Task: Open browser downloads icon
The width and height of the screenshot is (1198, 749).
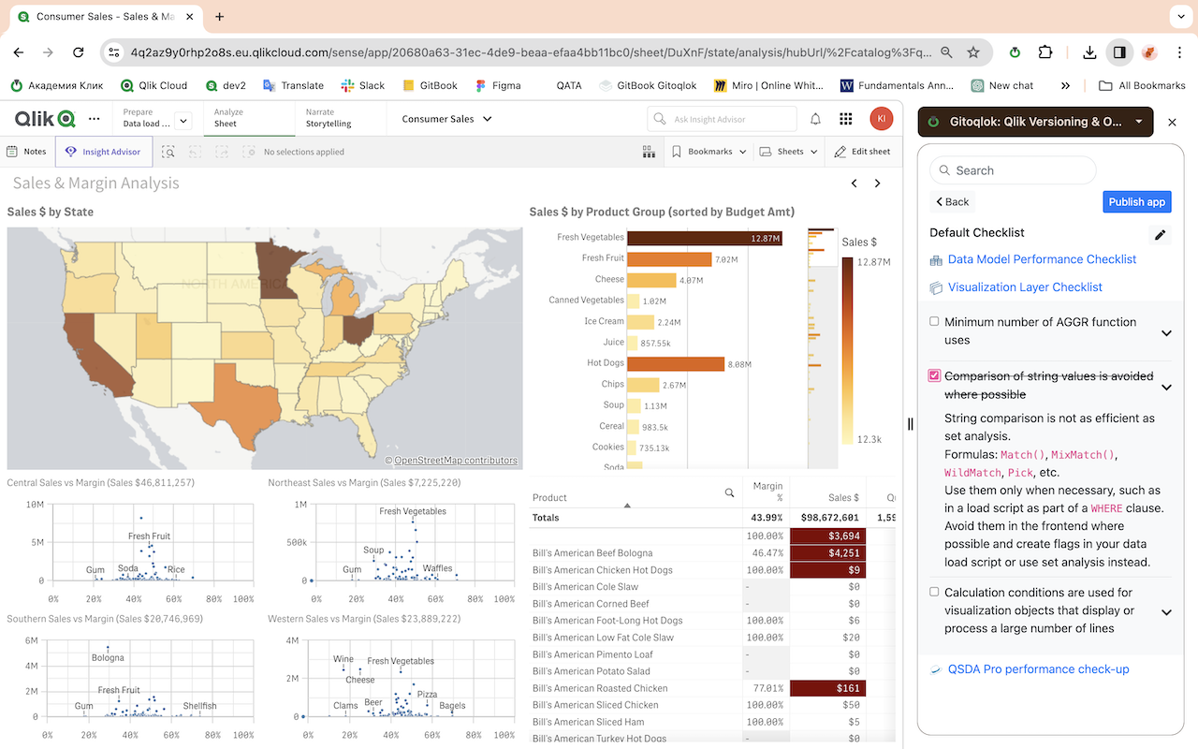Action: pyautogui.click(x=1089, y=53)
